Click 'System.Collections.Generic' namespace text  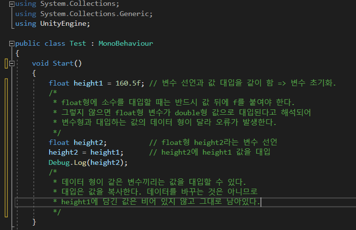(94, 14)
